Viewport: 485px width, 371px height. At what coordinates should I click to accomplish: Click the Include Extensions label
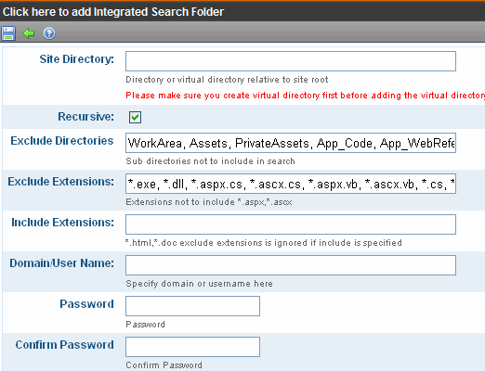tap(62, 223)
